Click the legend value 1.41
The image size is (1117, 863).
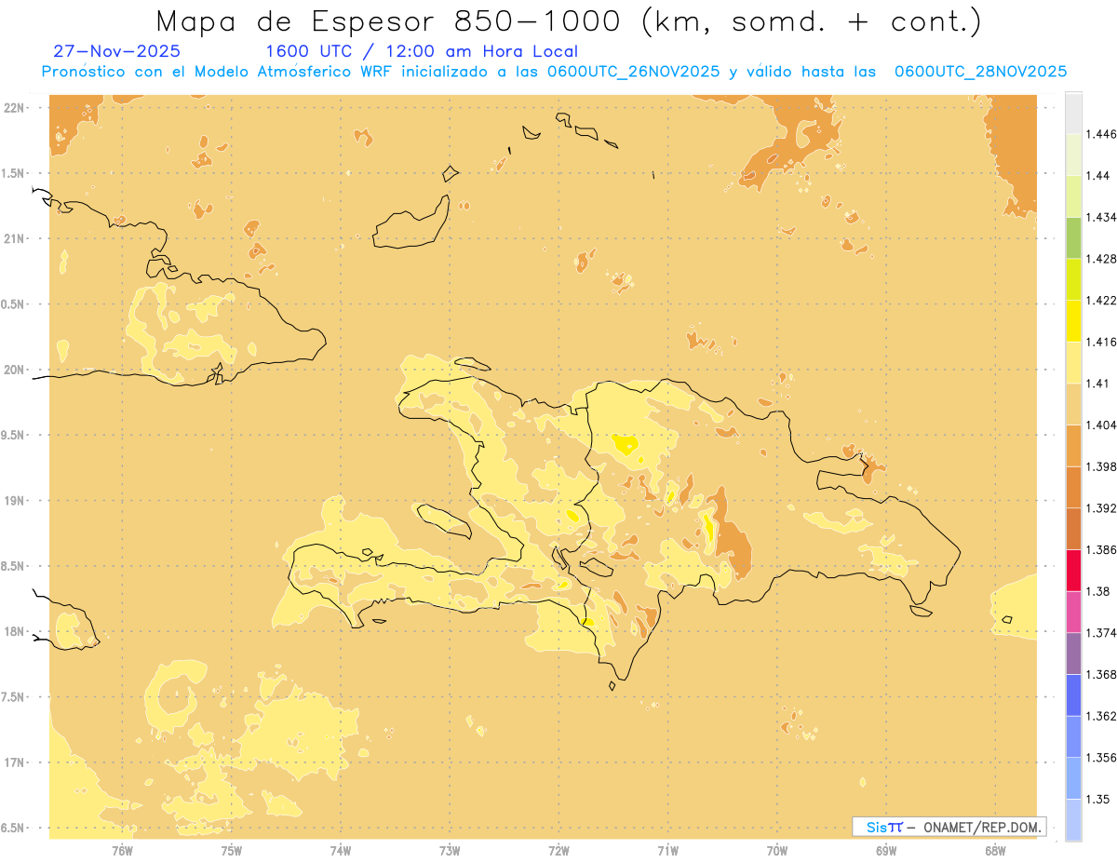coord(1098,384)
